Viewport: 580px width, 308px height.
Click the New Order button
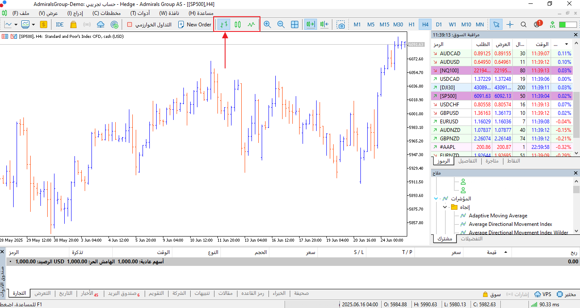(194, 24)
